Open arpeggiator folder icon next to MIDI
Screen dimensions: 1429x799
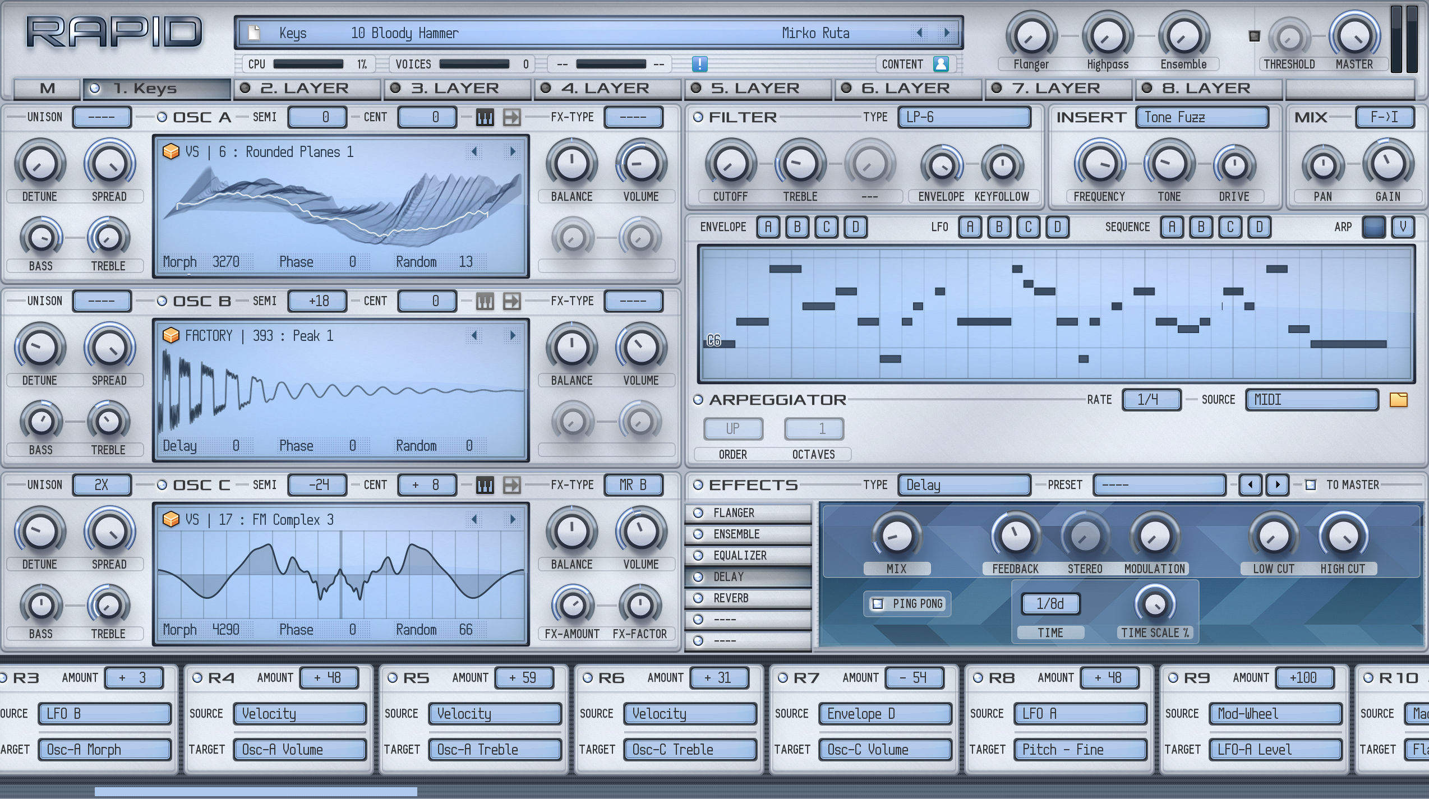1399,400
